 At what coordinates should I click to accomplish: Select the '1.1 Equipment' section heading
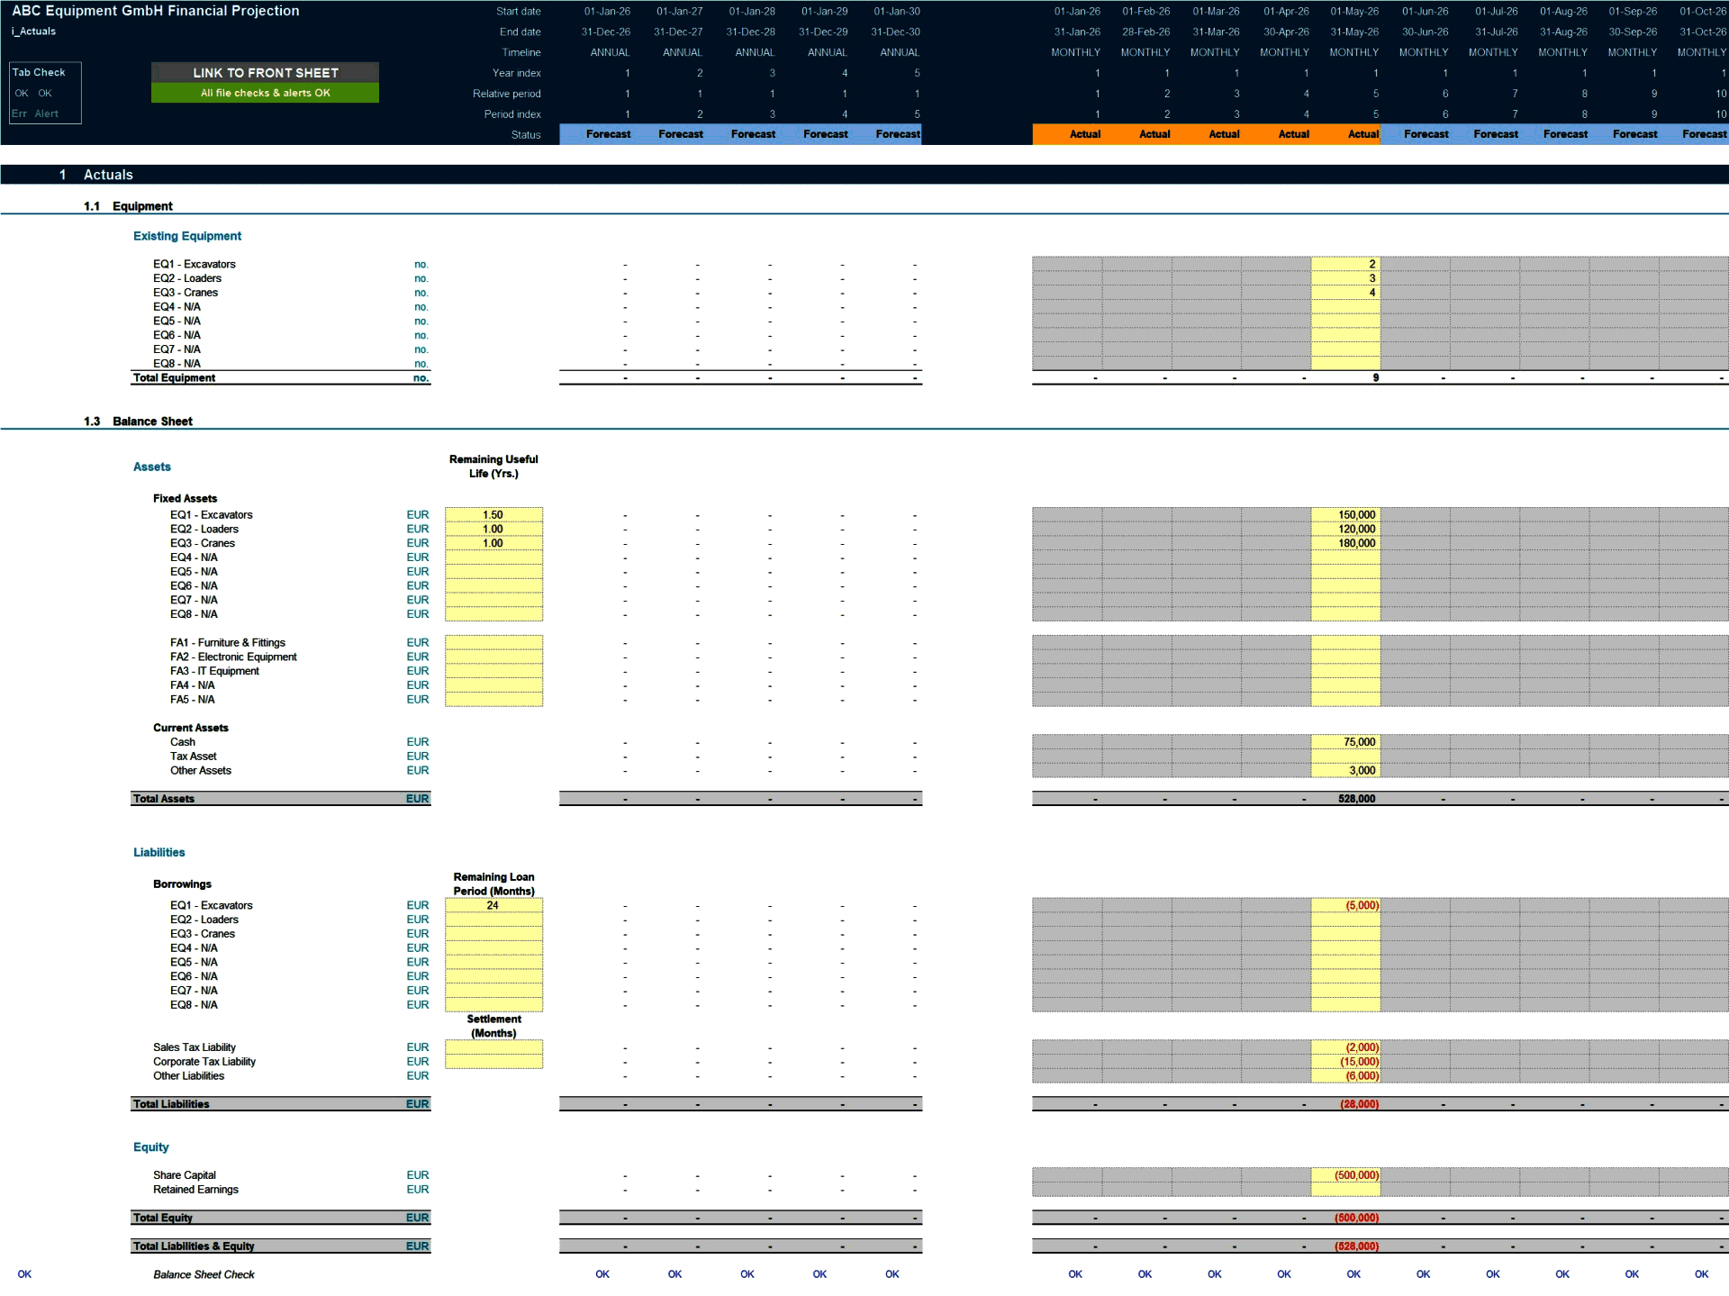141,205
